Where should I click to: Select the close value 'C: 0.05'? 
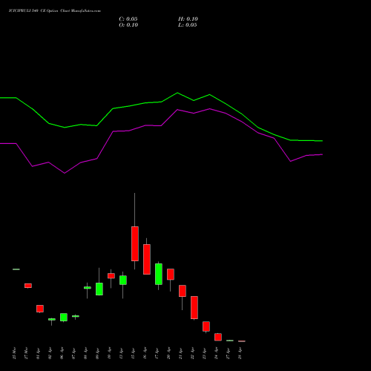click(x=128, y=19)
